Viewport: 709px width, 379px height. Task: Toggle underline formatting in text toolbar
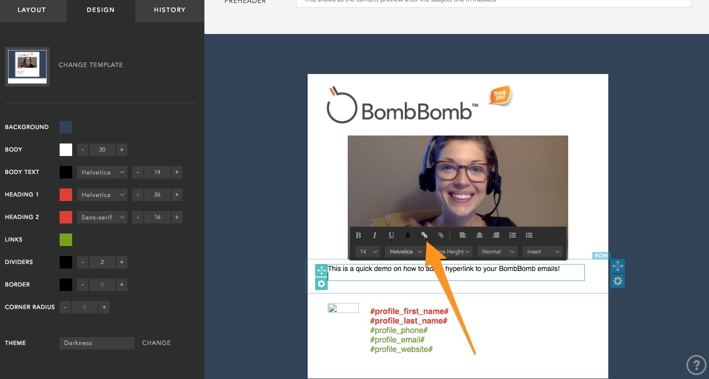coord(391,235)
